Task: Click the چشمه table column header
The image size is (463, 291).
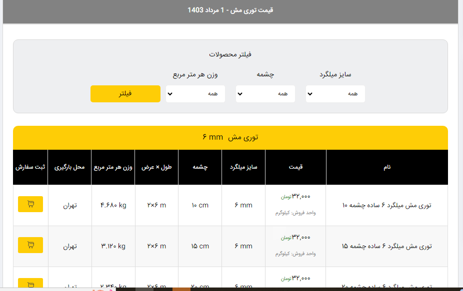Action: point(200,167)
